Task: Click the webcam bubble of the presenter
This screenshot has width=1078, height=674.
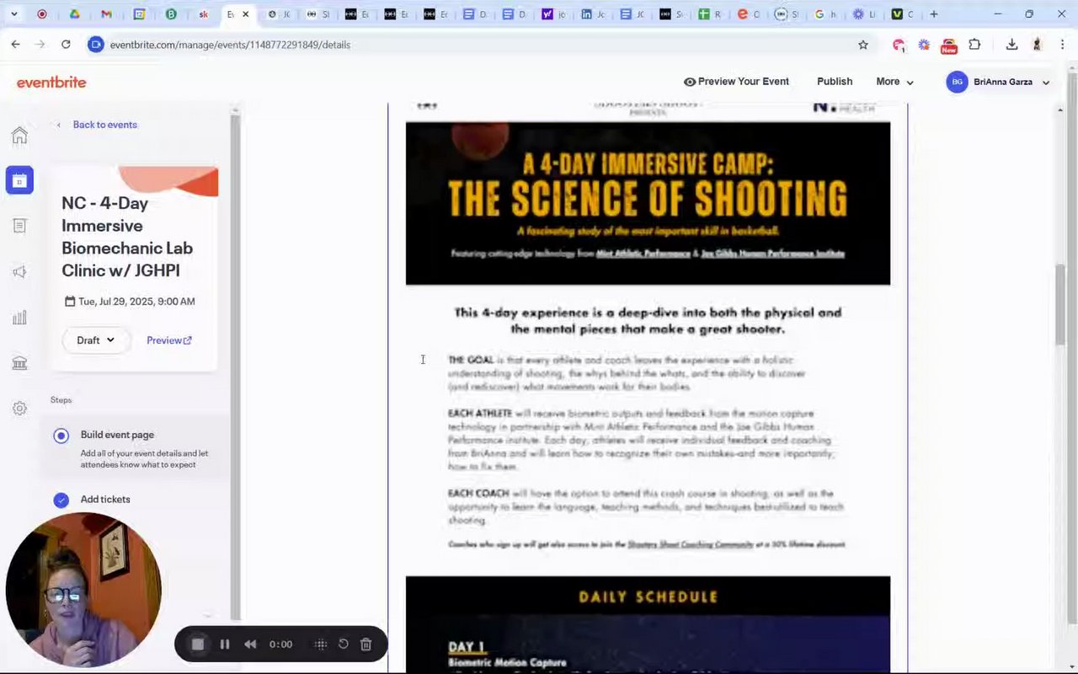Action: pos(83,590)
